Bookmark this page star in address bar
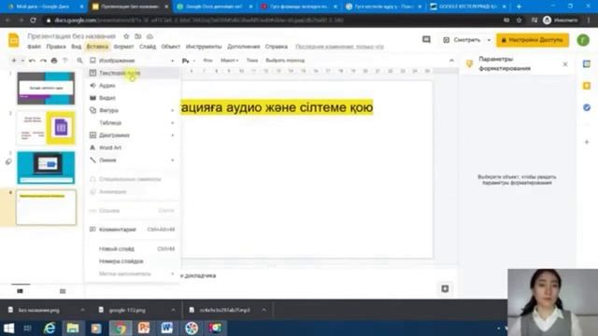The width and height of the screenshot is (598, 336). click(x=519, y=20)
